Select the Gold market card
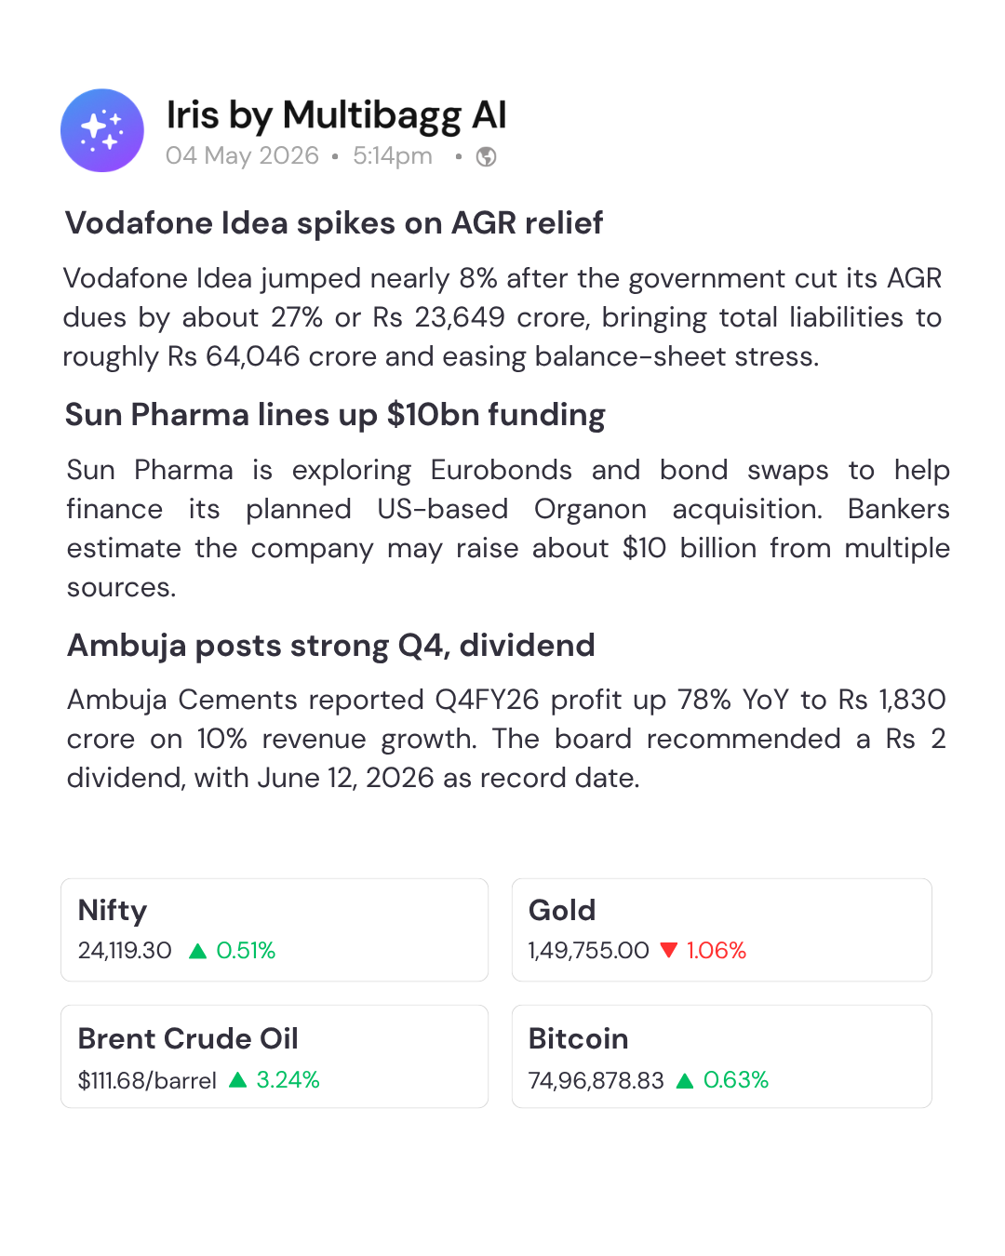1005x1256 pixels. 722,929
